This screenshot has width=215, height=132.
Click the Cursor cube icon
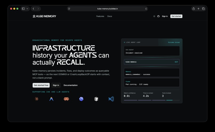pyautogui.click(x=96, y=99)
